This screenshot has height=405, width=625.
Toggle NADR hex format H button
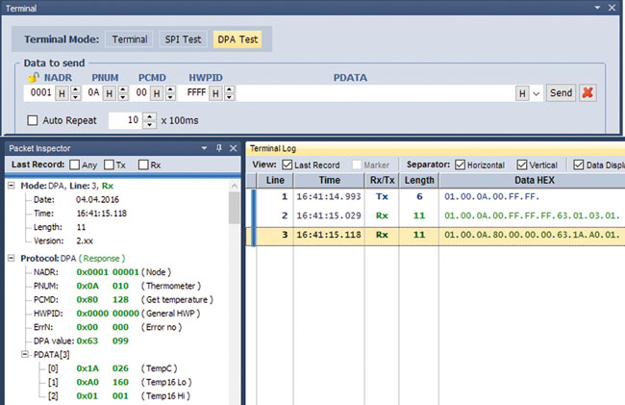(62, 93)
